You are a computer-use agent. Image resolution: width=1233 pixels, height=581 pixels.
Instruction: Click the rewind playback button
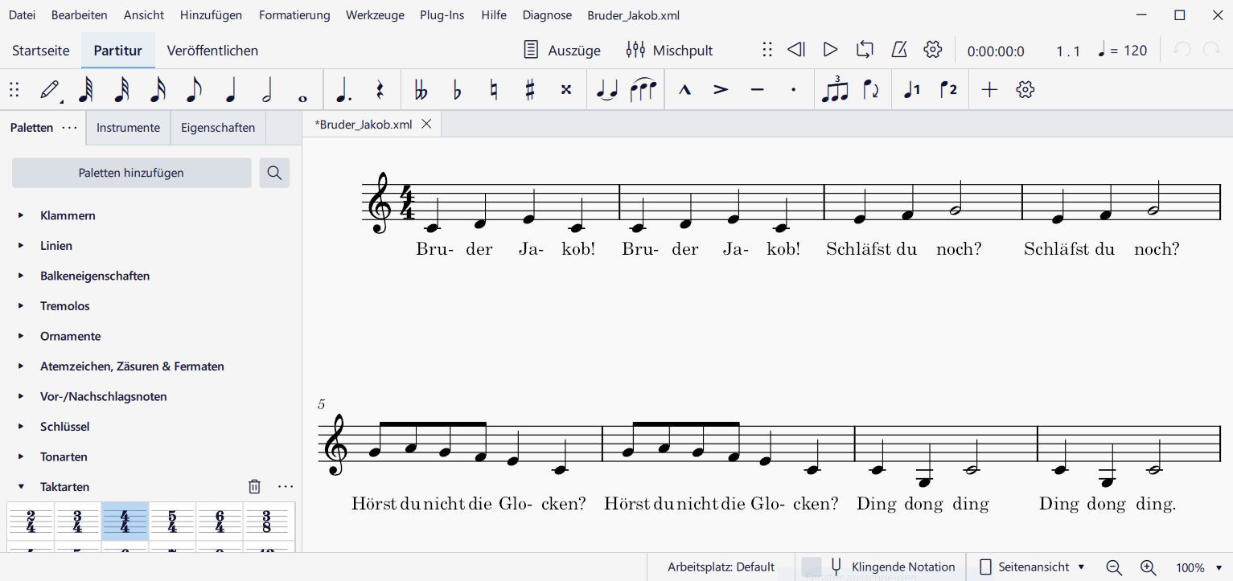[795, 50]
